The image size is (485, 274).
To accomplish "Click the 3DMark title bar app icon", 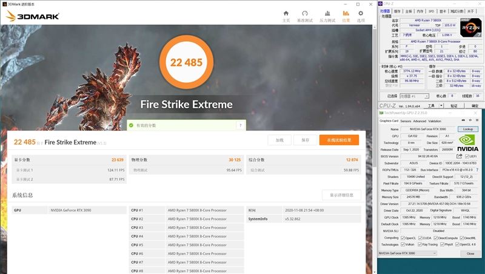I will tap(4, 4).
